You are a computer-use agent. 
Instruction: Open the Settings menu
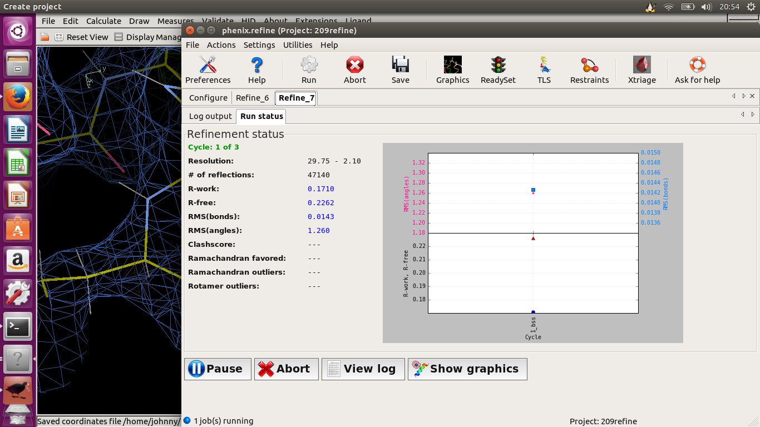pos(259,45)
